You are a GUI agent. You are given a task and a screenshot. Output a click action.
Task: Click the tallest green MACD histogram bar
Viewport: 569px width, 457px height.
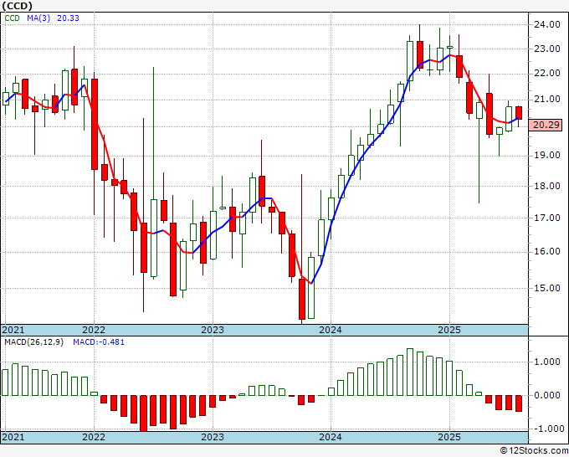410,372
